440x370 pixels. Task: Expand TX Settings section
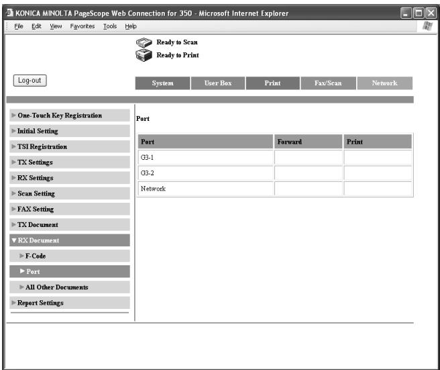(70, 162)
